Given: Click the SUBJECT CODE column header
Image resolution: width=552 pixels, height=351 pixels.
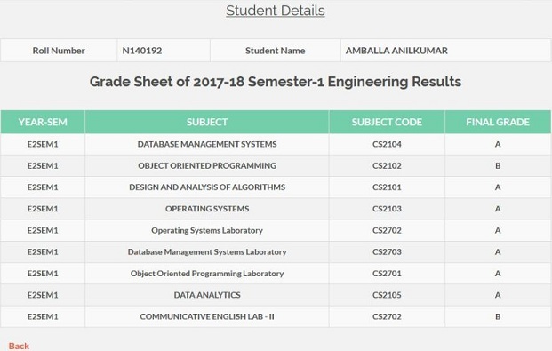Looking at the screenshot, I should click(x=387, y=122).
